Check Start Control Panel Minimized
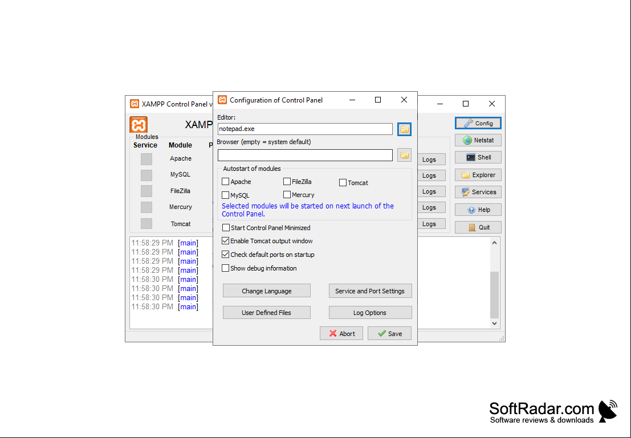 tap(226, 228)
